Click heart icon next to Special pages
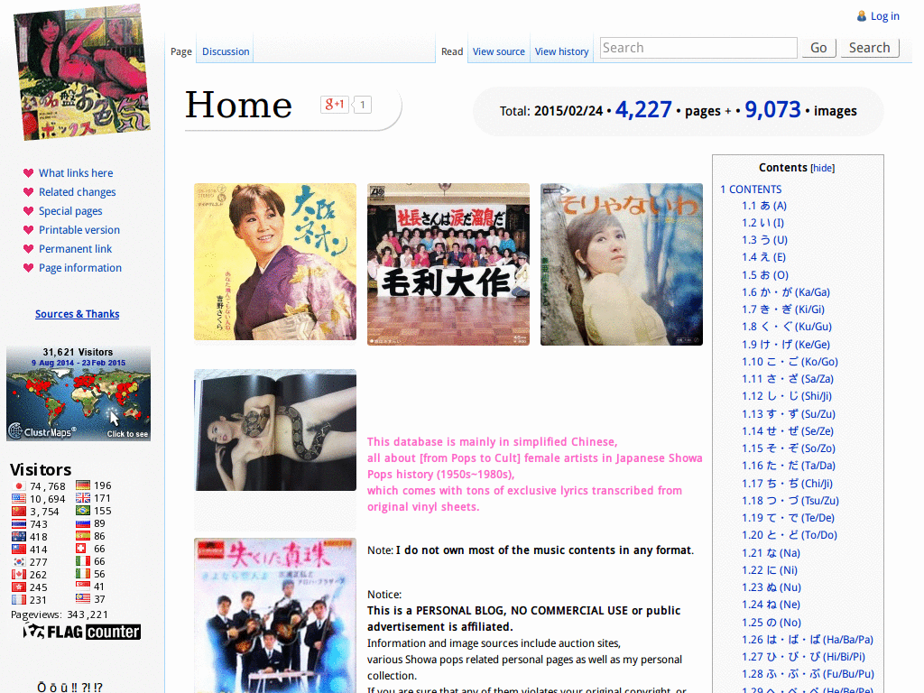This screenshot has width=924, height=693. [x=28, y=211]
